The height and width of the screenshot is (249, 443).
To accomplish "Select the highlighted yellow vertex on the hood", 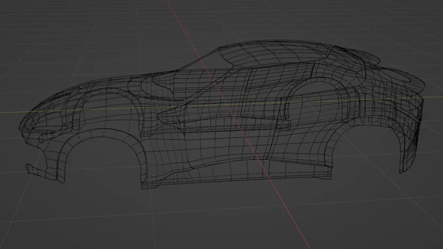I will (x=81, y=87).
